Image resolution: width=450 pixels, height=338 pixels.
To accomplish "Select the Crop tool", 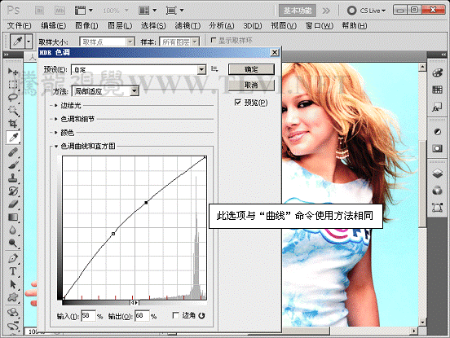I will 12,124.
